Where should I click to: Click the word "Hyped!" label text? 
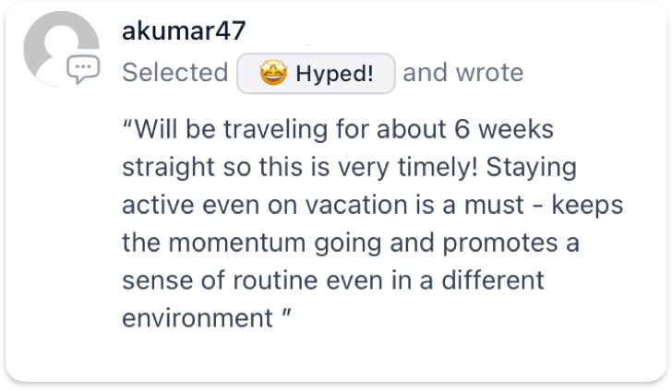coord(334,73)
